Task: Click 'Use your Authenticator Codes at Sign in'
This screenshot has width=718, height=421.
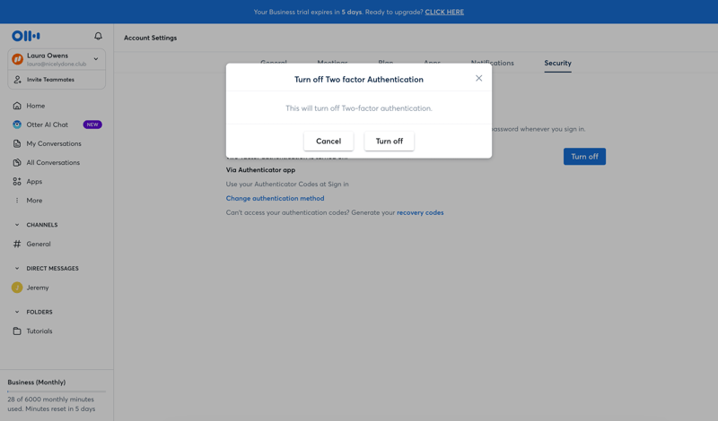Action: (287, 185)
